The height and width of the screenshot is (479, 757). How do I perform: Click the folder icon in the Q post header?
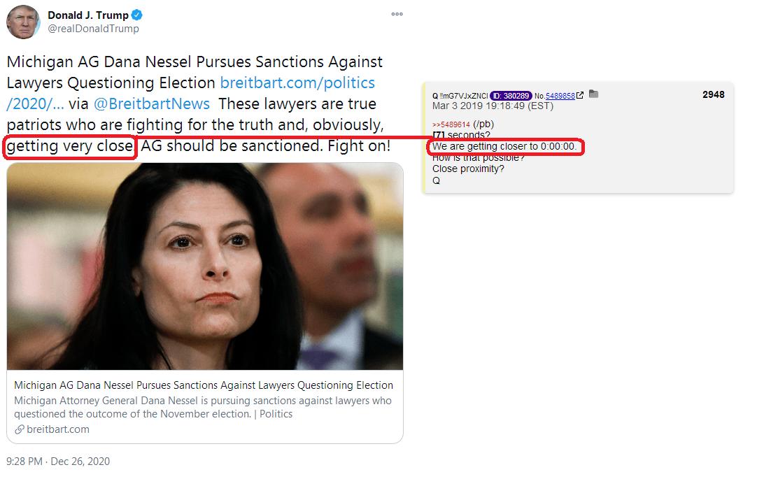click(594, 94)
